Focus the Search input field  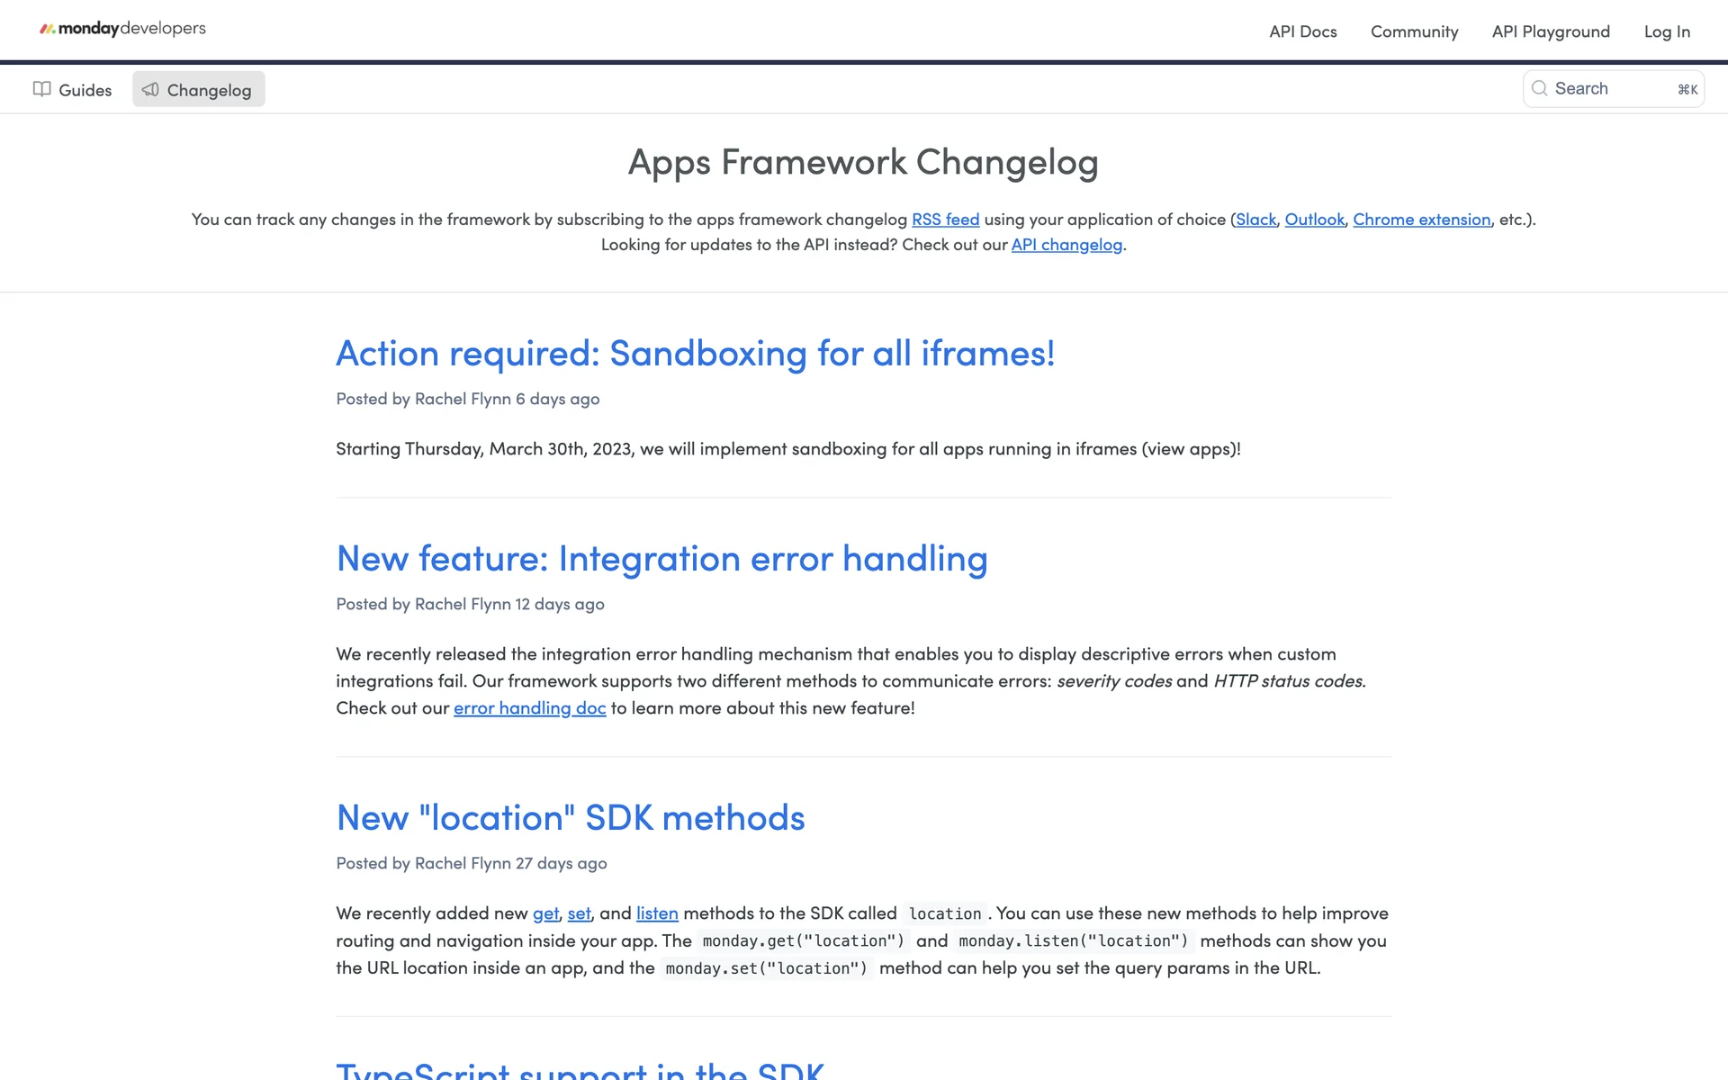tap(1611, 88)
